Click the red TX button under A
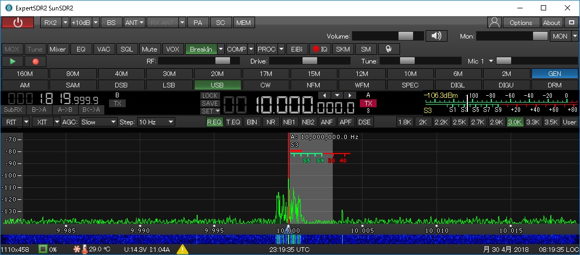Screen dimensions: 580x255 point(368,104)
